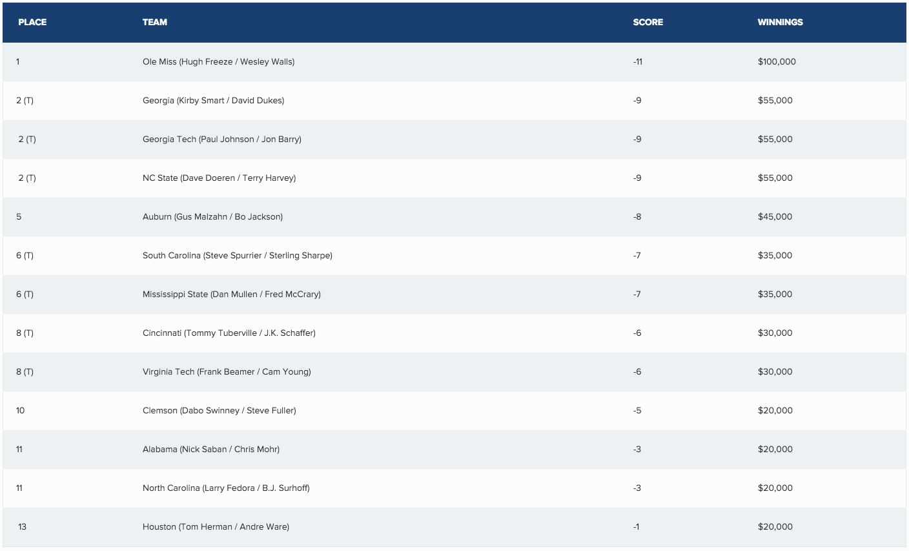Click the TEAM column header
The width and height of the screenshot is (909, 551).
pyautogui.click(x=155, y=22)
